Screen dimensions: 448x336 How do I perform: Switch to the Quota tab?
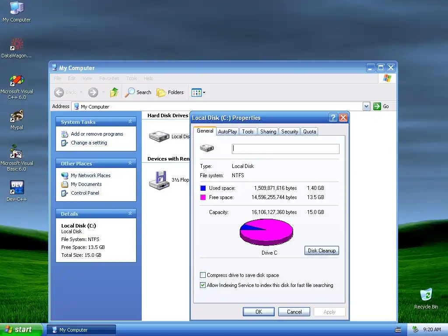[309, 131]
